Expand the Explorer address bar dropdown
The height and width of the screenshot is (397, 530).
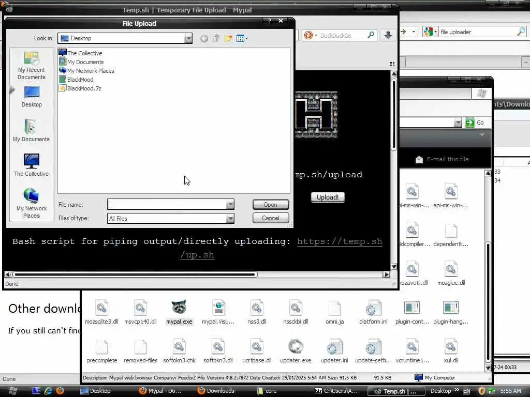[x=458, y=123]
